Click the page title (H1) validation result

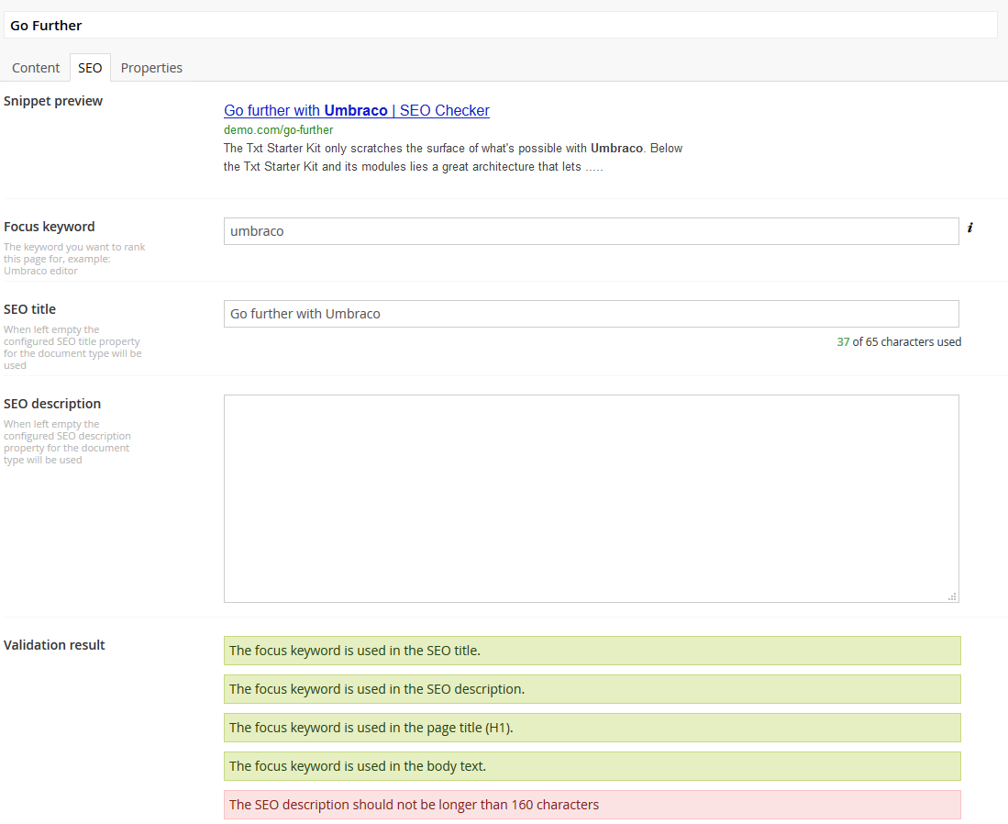[593, 728]
